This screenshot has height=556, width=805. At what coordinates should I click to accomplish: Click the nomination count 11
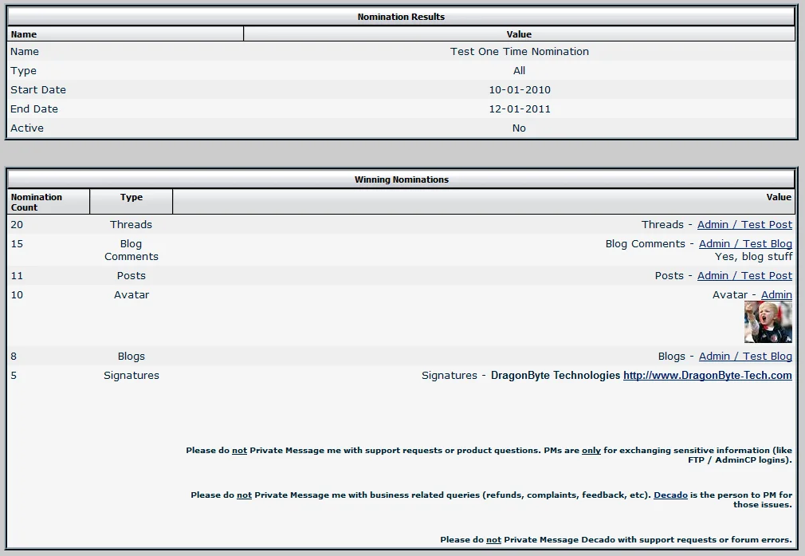17,275
